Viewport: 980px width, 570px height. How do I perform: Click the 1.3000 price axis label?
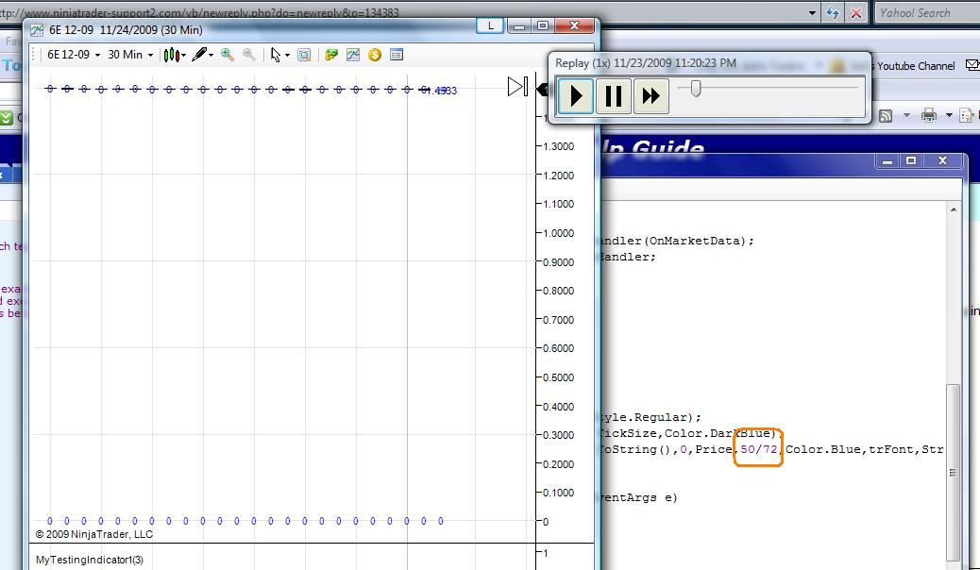tap(558, 146)
